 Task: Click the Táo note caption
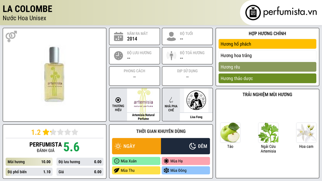(230, 146)
